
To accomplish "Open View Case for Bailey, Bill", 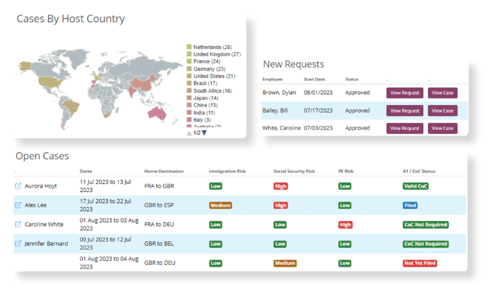I will click(x=442, y=110).
